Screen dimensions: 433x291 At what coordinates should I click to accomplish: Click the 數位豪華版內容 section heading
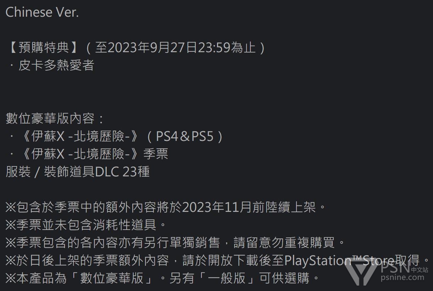[x=55, y=119]
